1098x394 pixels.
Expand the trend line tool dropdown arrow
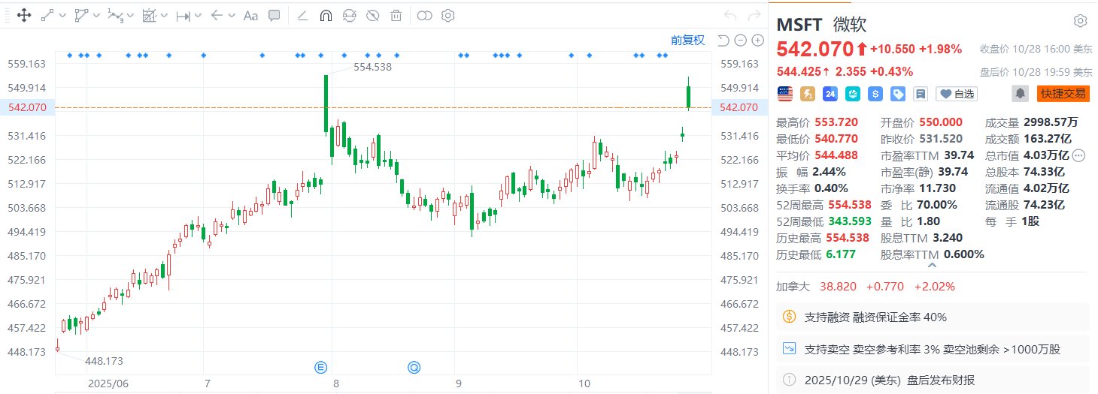[x=62, y=15]
